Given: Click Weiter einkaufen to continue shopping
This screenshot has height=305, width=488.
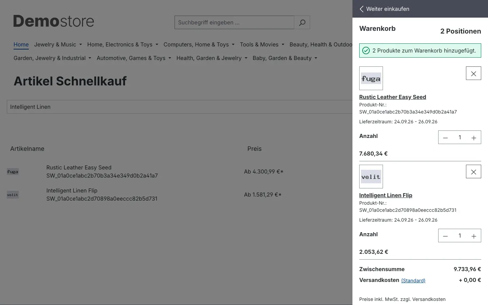Looking at the screenshot, I should [x=388, y=9].
